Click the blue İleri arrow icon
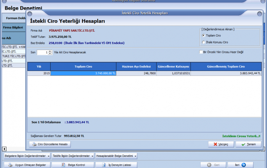Viewport: 267px width, 168px height. 243,165
